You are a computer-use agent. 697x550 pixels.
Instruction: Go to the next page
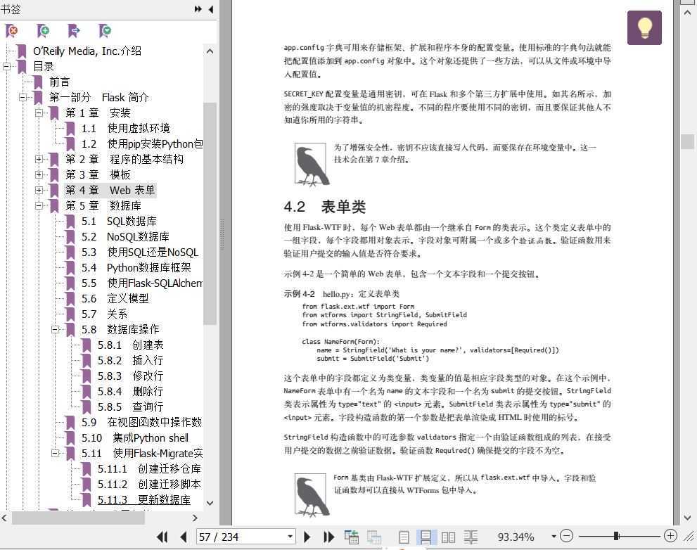pyautogui.click(x=307, y=537)
